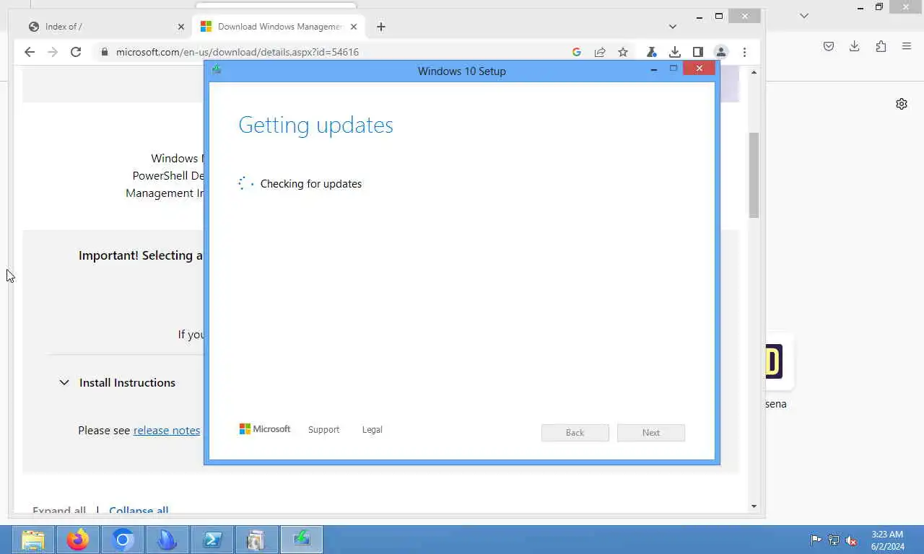Click the Google icon in address bar
Viewport: 924px width, 554px height.
point(576,52)
